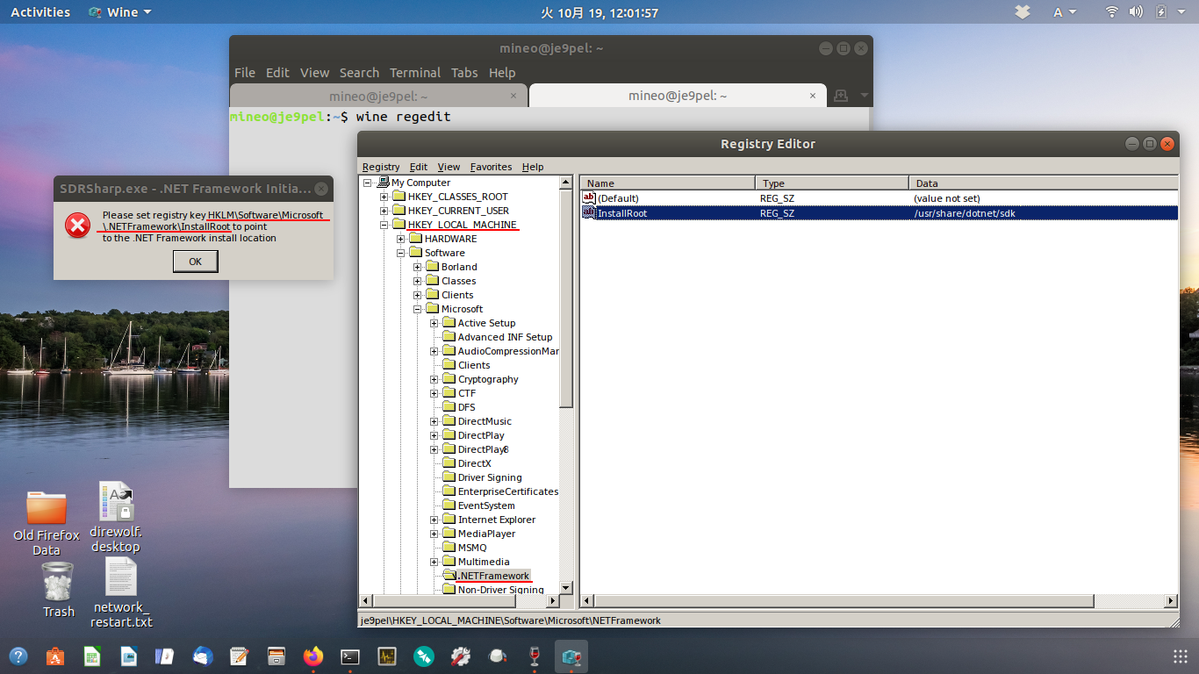Expand the Borland key
This screenshot has width=1199, height=674.
click(x=418, y=267)
